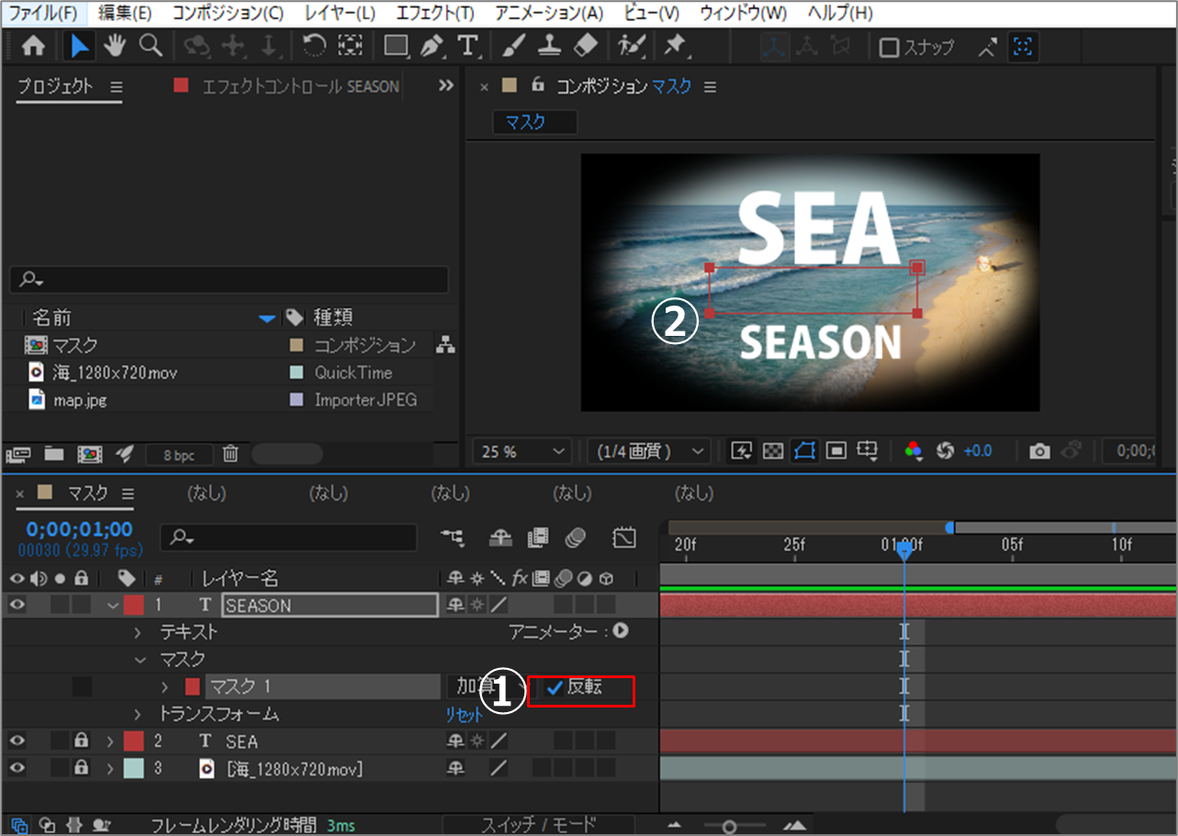Select the Zoom magnifier tool
The height and width of the screenshot is (836, 1178).
click(x=150, y=46)
